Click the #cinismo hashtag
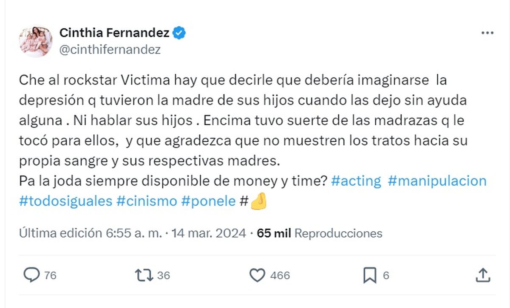510x308 pixels. point(147,201)
